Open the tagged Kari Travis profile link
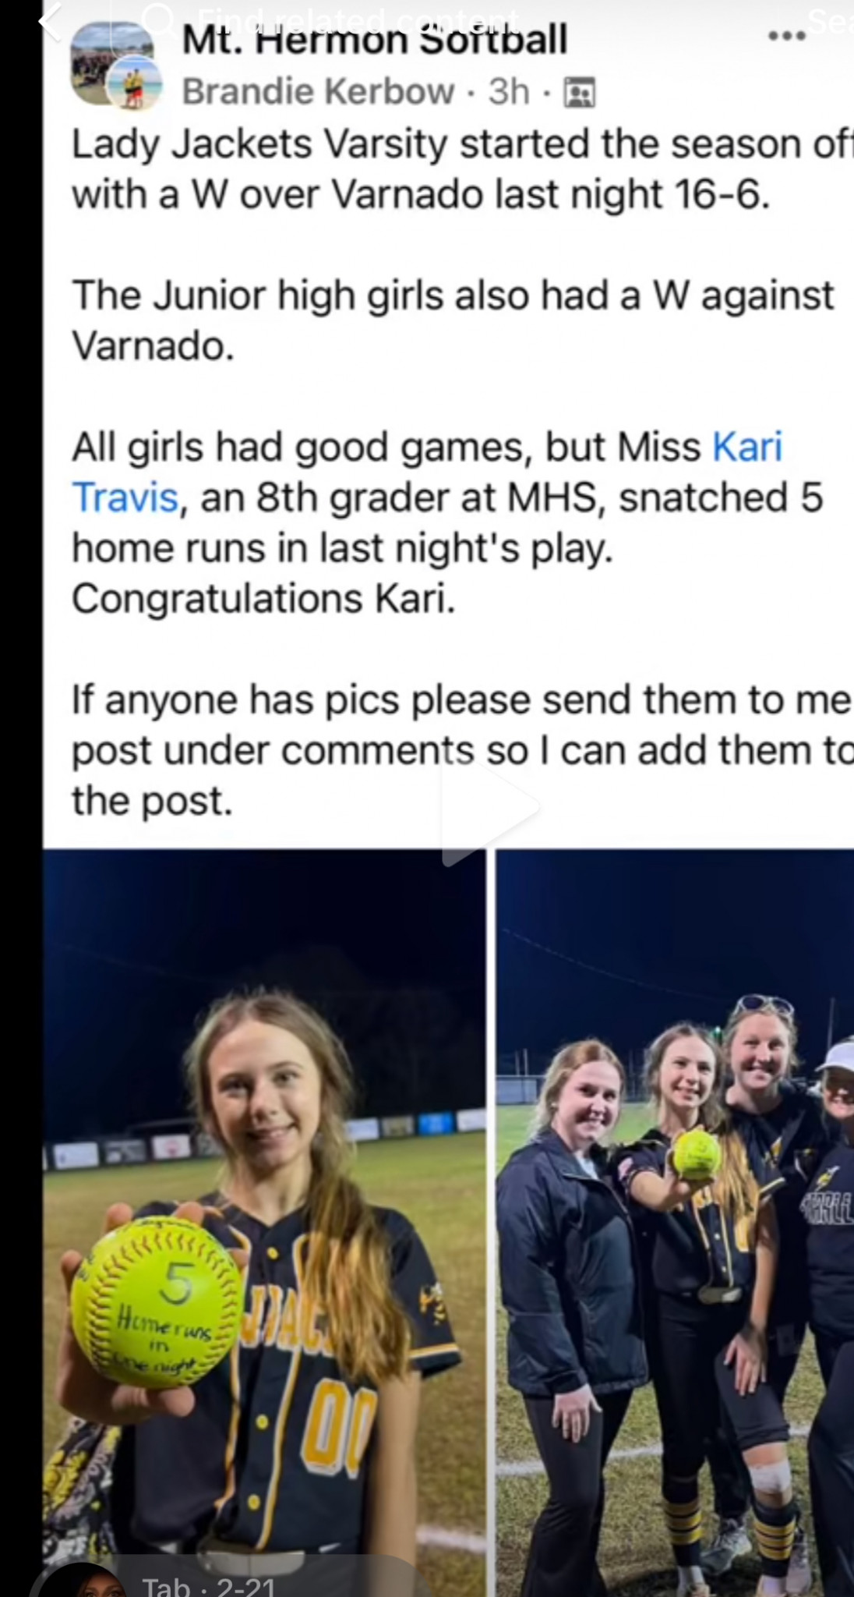Screen dimensions: 854x1597 427,472
